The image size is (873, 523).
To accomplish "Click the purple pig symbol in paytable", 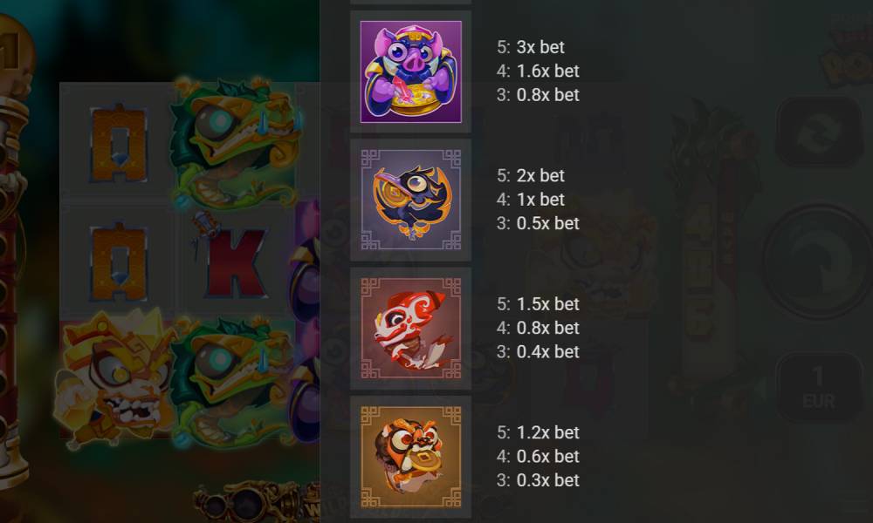I will click(411, 71).
